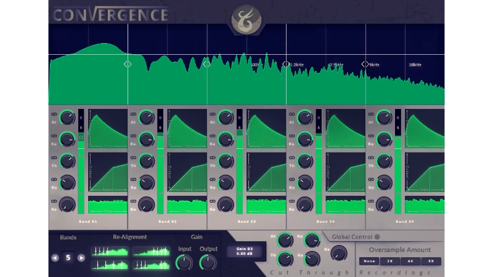The width and height of the screenshot is (493, 277).
Task: Click the Band 01 envelope-over-time graph
Action: (x=107, y=129)
